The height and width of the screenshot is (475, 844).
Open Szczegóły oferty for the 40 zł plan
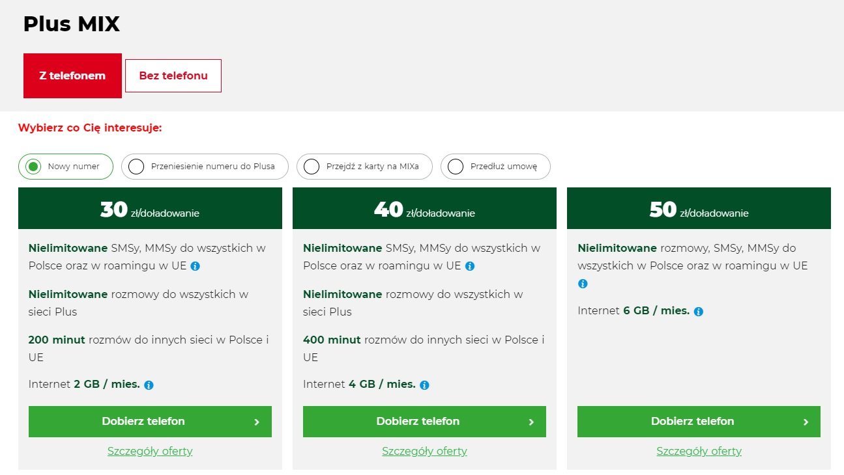click(x=424, y=451)
